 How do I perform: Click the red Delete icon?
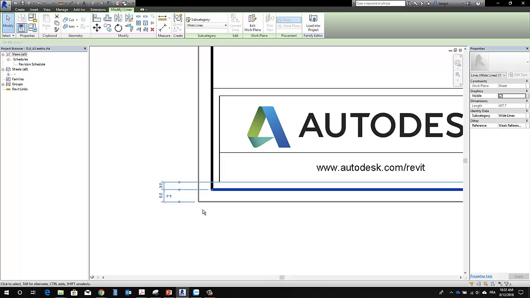[152, 29]
